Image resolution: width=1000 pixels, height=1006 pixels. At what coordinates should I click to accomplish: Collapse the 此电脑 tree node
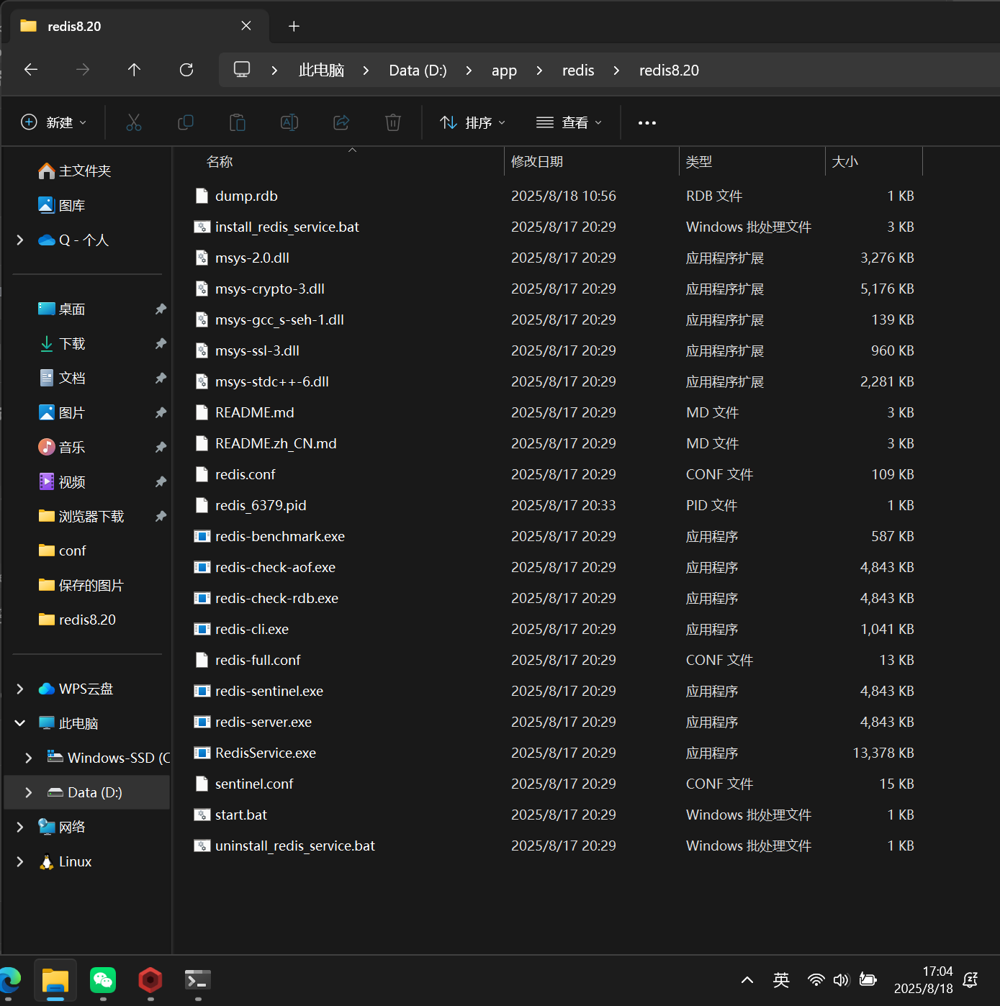tap(20, 723)
